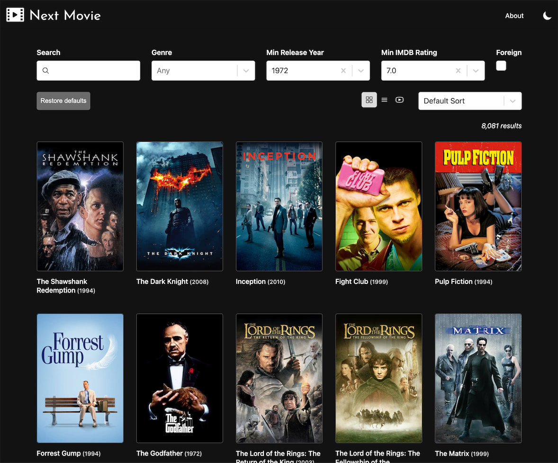This screenshot has width=558, height=463.
Task: Click the search magnifier icon
Action: click(x=45, y=71)
